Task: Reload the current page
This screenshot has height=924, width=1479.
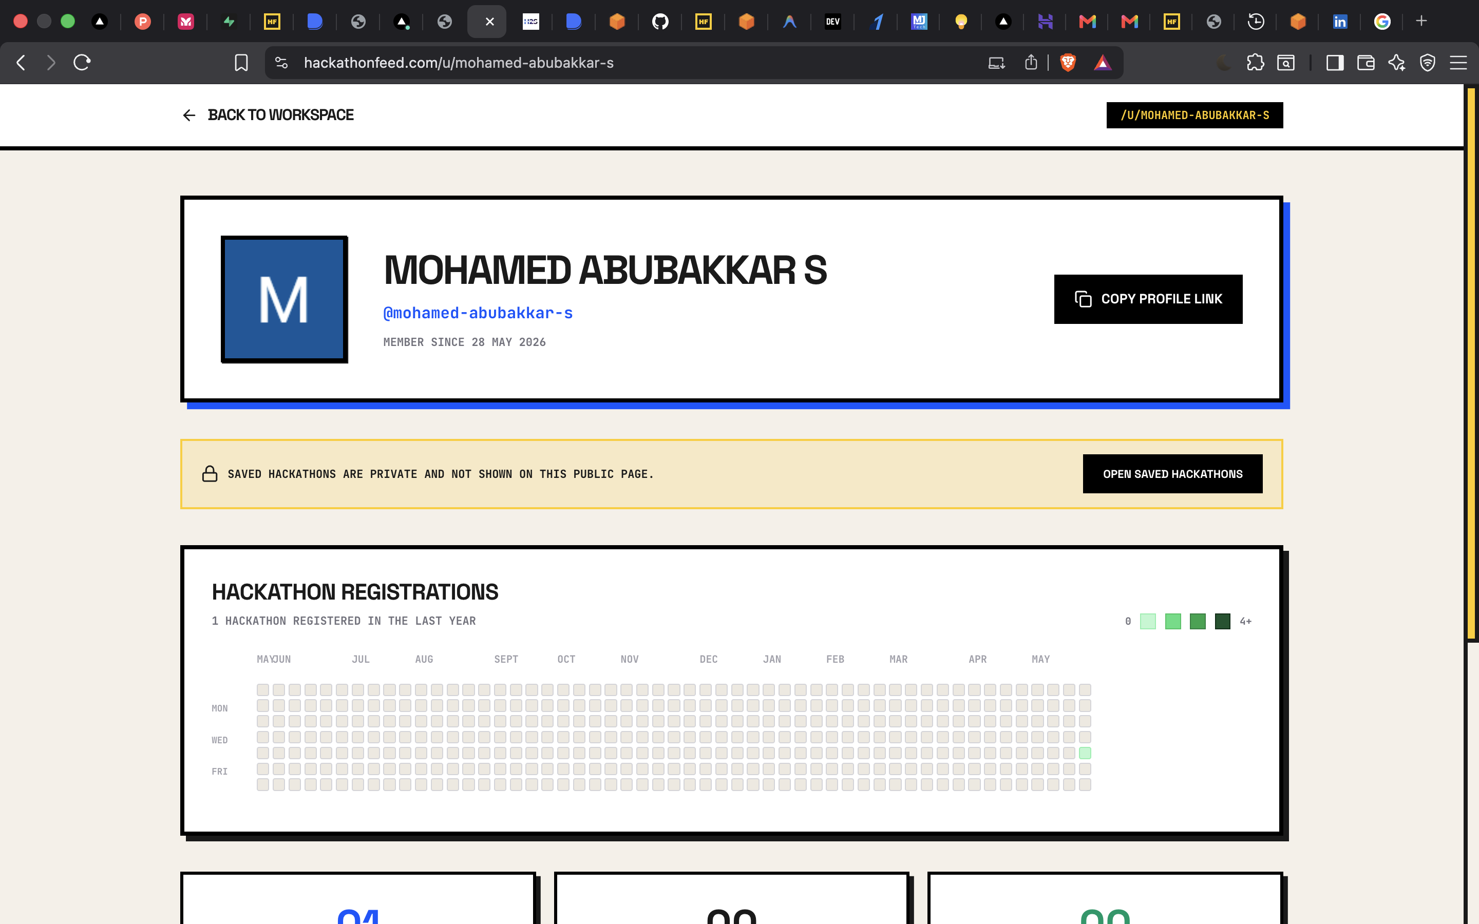Action: 82,62
